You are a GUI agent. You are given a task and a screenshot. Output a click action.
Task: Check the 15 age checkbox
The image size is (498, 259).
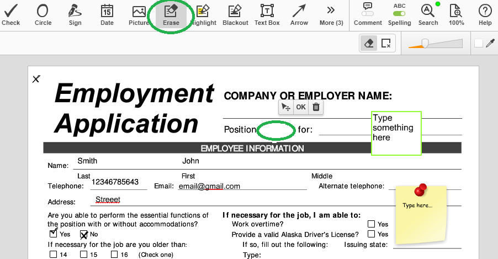(83, 254)
